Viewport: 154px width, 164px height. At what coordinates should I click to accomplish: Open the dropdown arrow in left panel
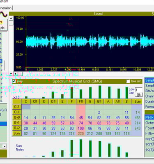pyautogui.click(x=5, y=146)
